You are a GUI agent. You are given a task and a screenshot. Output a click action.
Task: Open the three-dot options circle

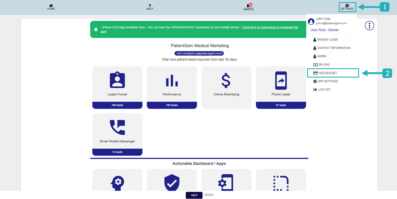tap(369, 26)
